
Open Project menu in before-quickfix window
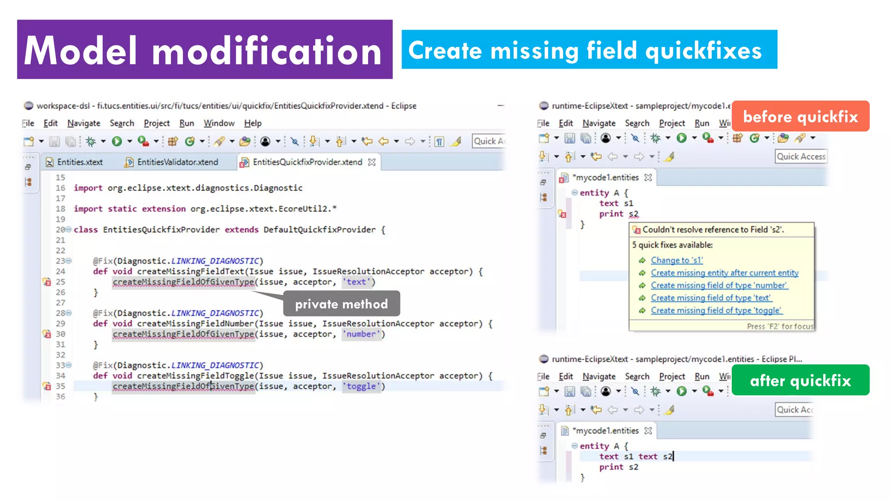[672, 123]
